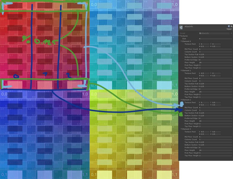Edit Element 1 Texture Rect H field

pyautogui.click(x=216, y=75)
